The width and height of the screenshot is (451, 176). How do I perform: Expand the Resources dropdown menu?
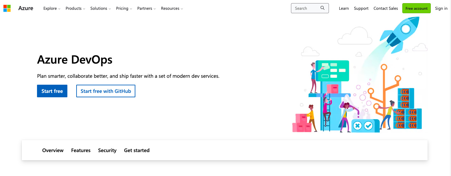pyautogui.click(x=172, y=9)
